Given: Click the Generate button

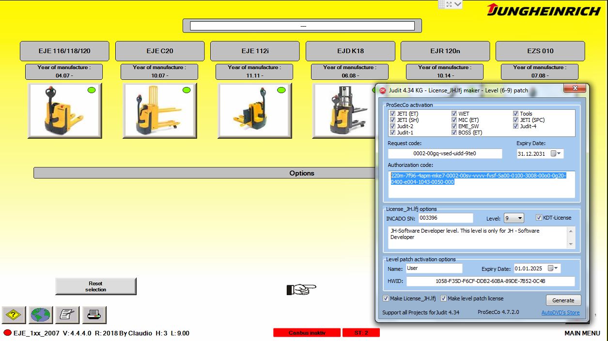Looking at the screenshot, I should [563, 300].
